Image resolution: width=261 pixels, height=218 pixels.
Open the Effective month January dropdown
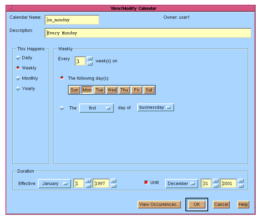click(x=55, y=184)
